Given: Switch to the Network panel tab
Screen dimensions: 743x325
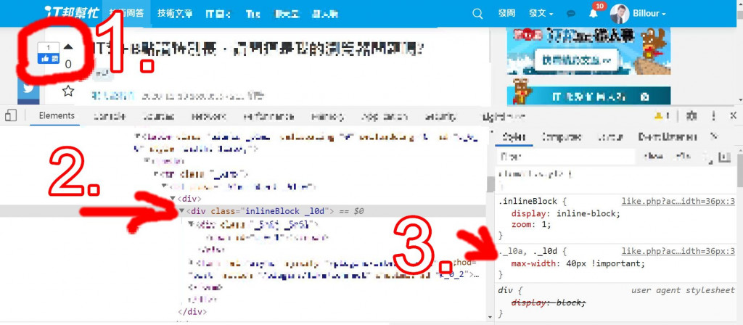Looking at the screenshot, I should click(209, 116).
